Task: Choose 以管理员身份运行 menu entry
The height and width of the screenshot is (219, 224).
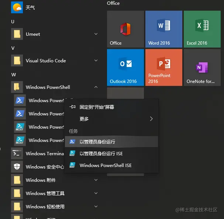Action: [x=111, y=142]
